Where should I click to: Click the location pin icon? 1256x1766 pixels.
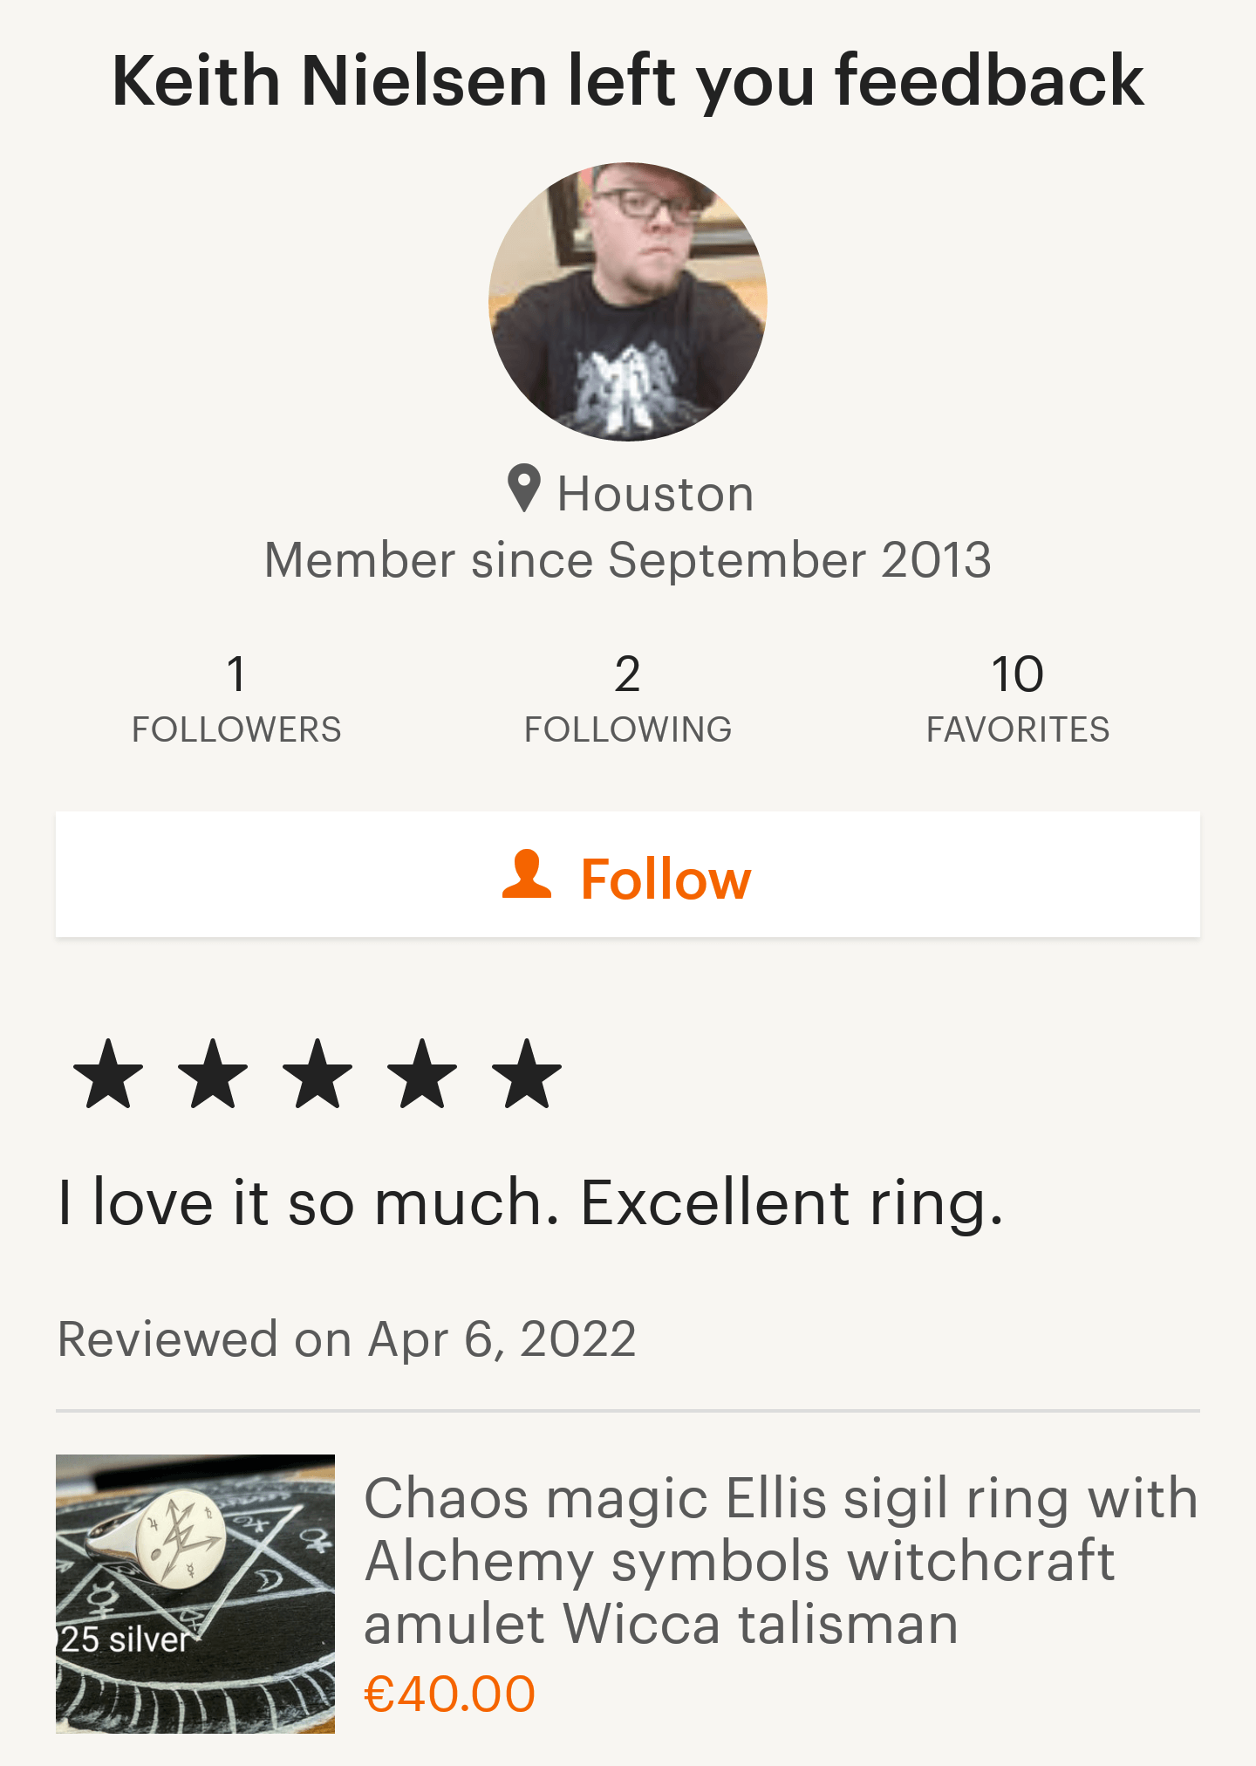point(524,489)
